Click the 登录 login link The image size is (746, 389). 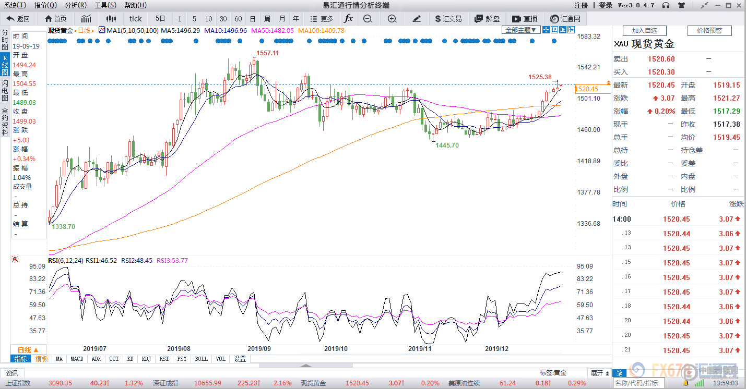pos(606,5)
